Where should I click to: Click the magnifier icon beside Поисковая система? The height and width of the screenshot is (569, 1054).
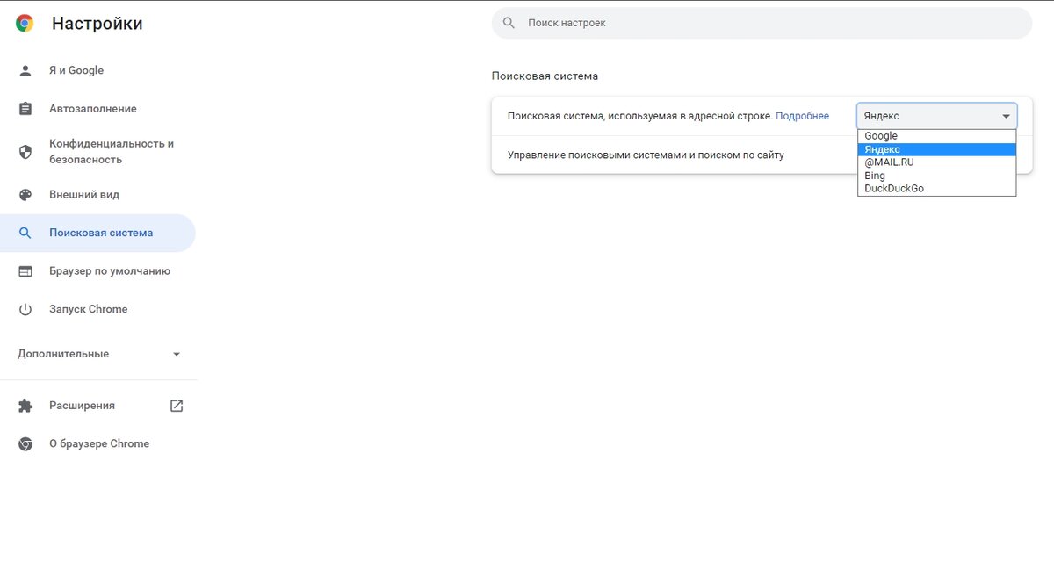point(25,234)
